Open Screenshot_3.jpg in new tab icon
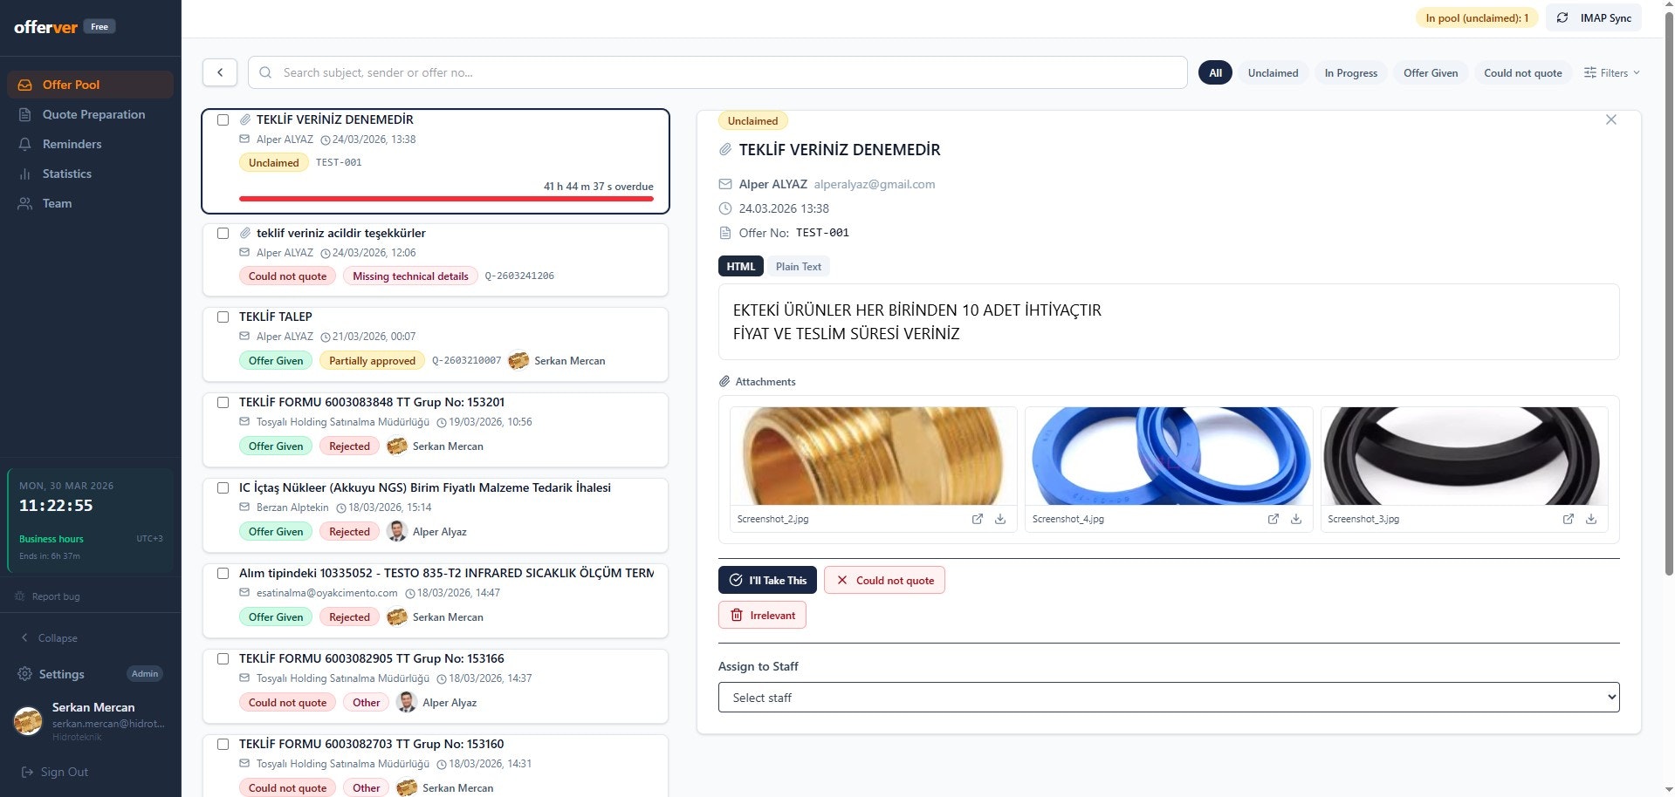Image resolution: width=1675 pixels, height=797 pixels. [x=1569, y=519]
